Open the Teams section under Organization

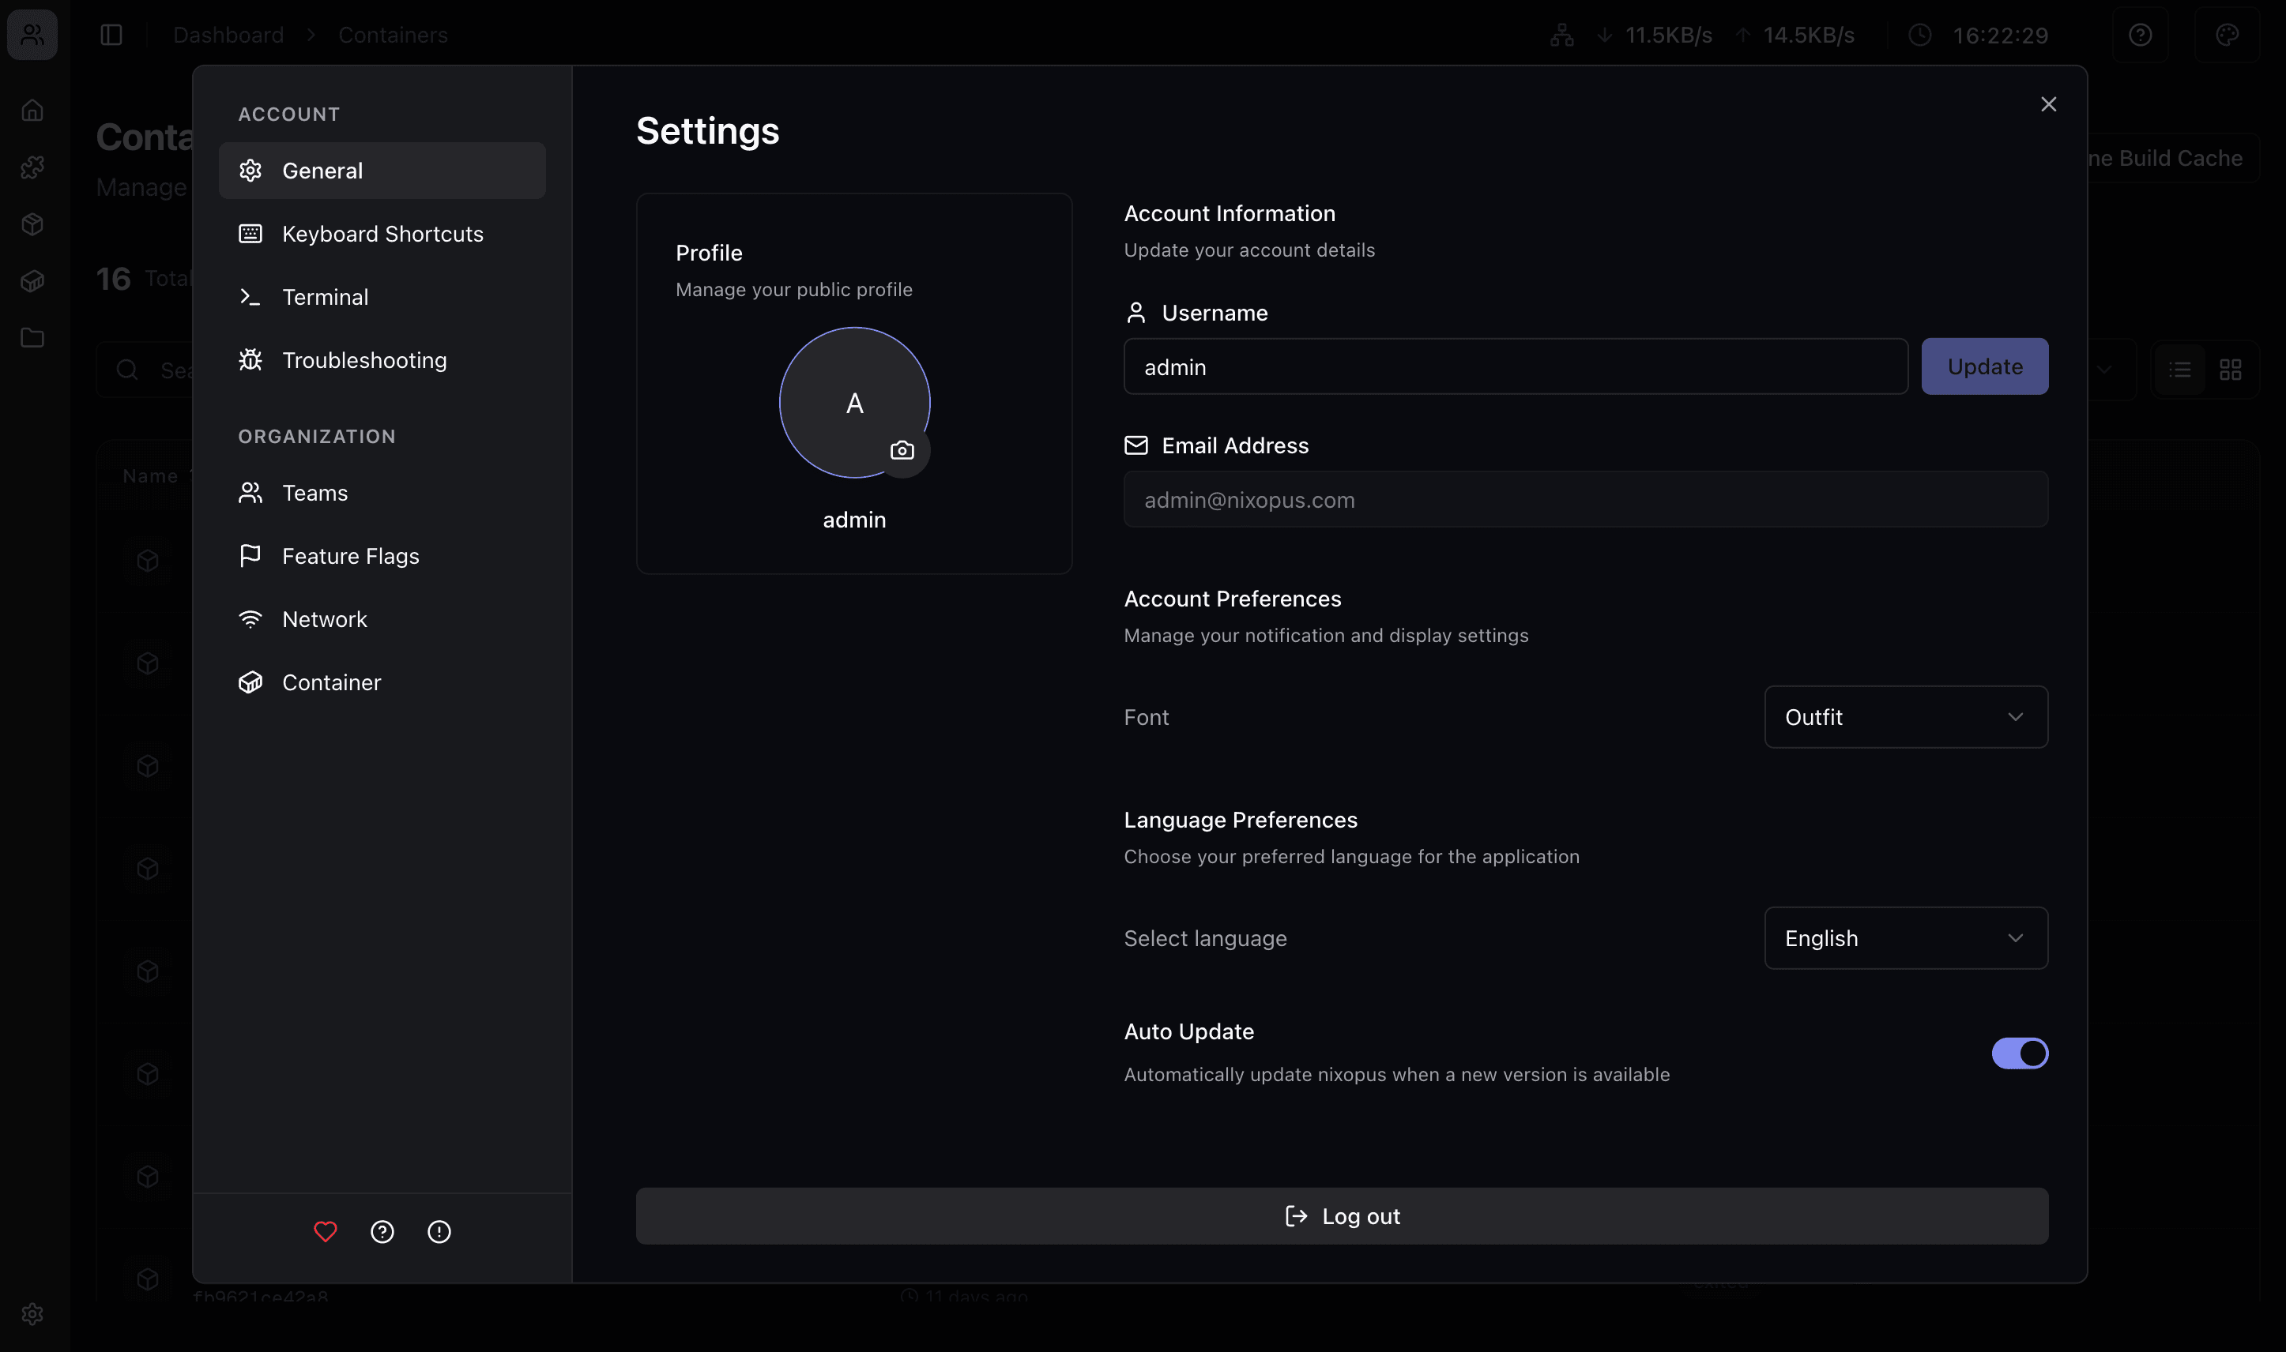[314, 492]
